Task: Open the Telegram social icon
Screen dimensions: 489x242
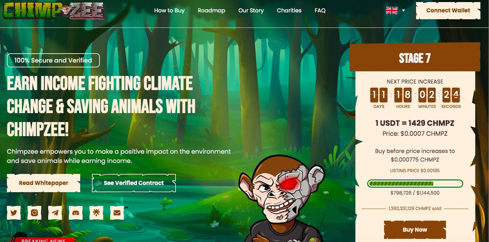Action: [x=55, y=213]
